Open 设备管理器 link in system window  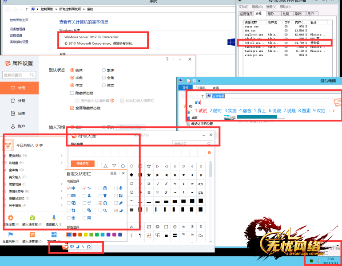pyautogui.click(x=18, y=29)
